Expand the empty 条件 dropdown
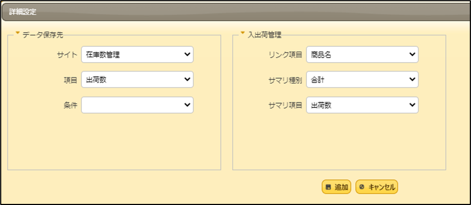 (x=137, y=105)
